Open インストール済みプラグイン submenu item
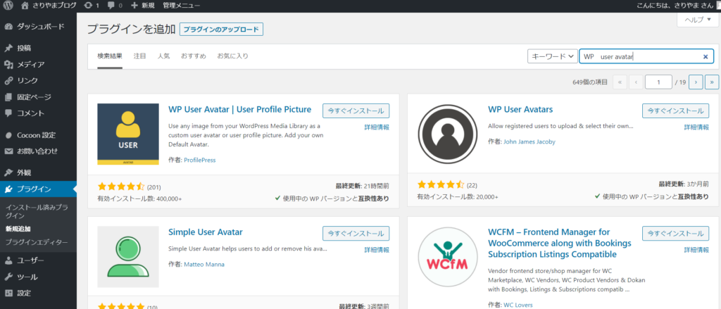The width and height of the screenshot is (721, 309). point(37,212)
